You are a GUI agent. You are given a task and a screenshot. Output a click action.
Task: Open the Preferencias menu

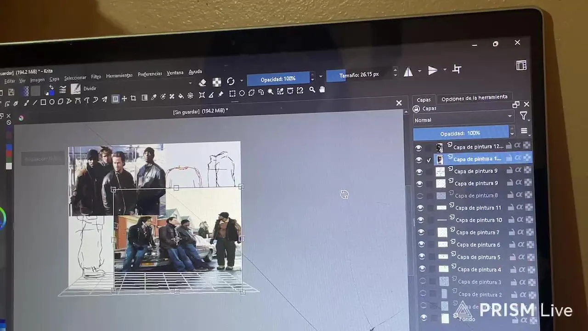(x=150, y=74)
